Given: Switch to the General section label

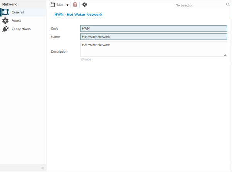Looking at the screenshot, I should 17,12.
